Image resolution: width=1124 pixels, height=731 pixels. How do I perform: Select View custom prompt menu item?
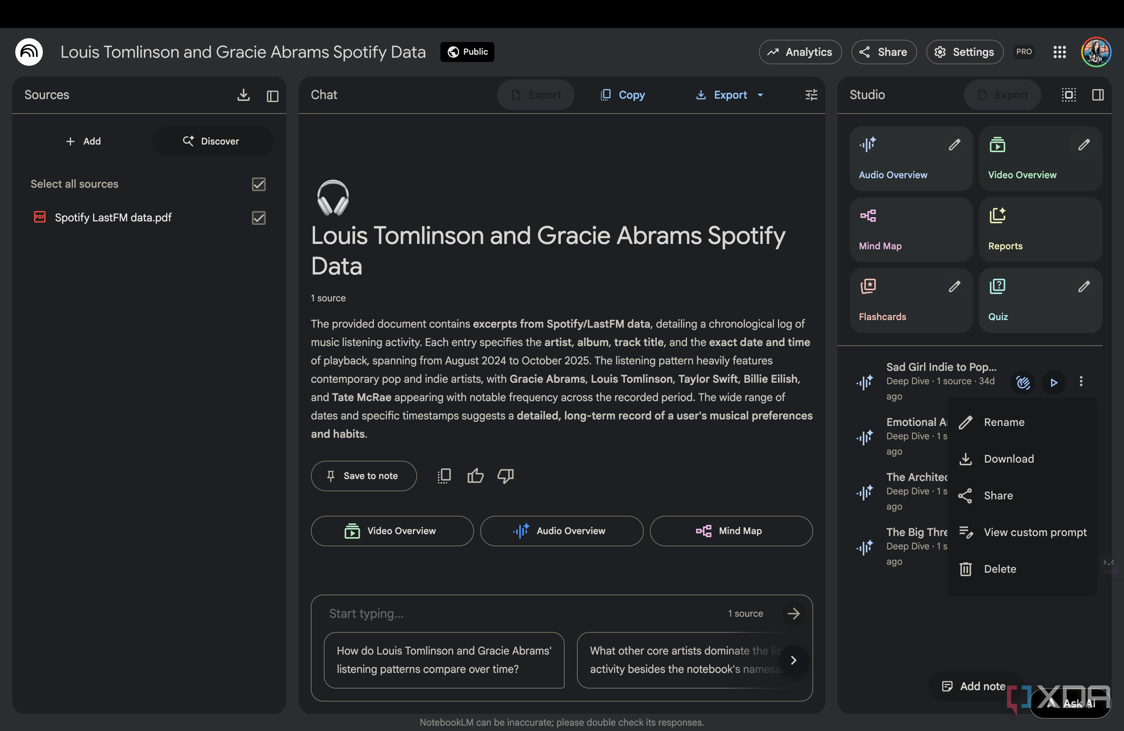tap(1022, 532)
